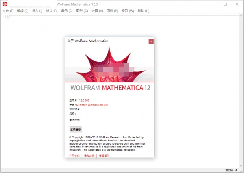
Task: Open the 单元 (C) menu
Action: 67,11
